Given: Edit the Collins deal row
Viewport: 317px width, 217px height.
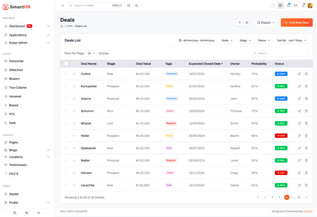Looking at the screenshot, I should [299, 74].
